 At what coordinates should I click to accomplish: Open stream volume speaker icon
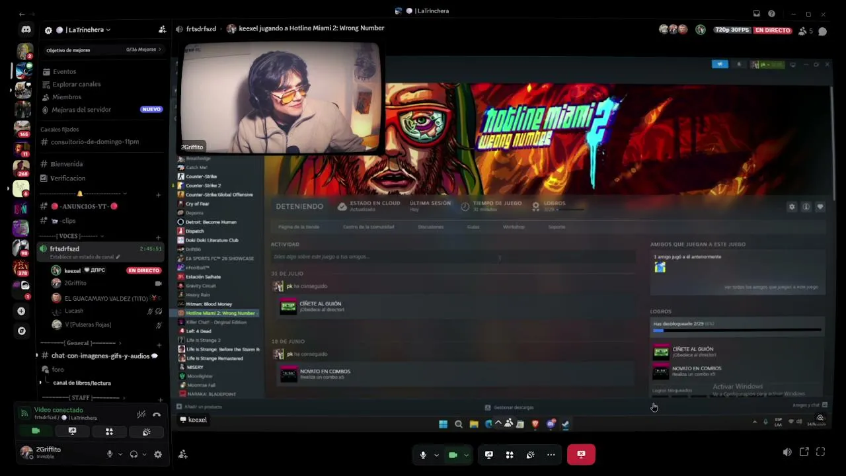click(787, 452)
